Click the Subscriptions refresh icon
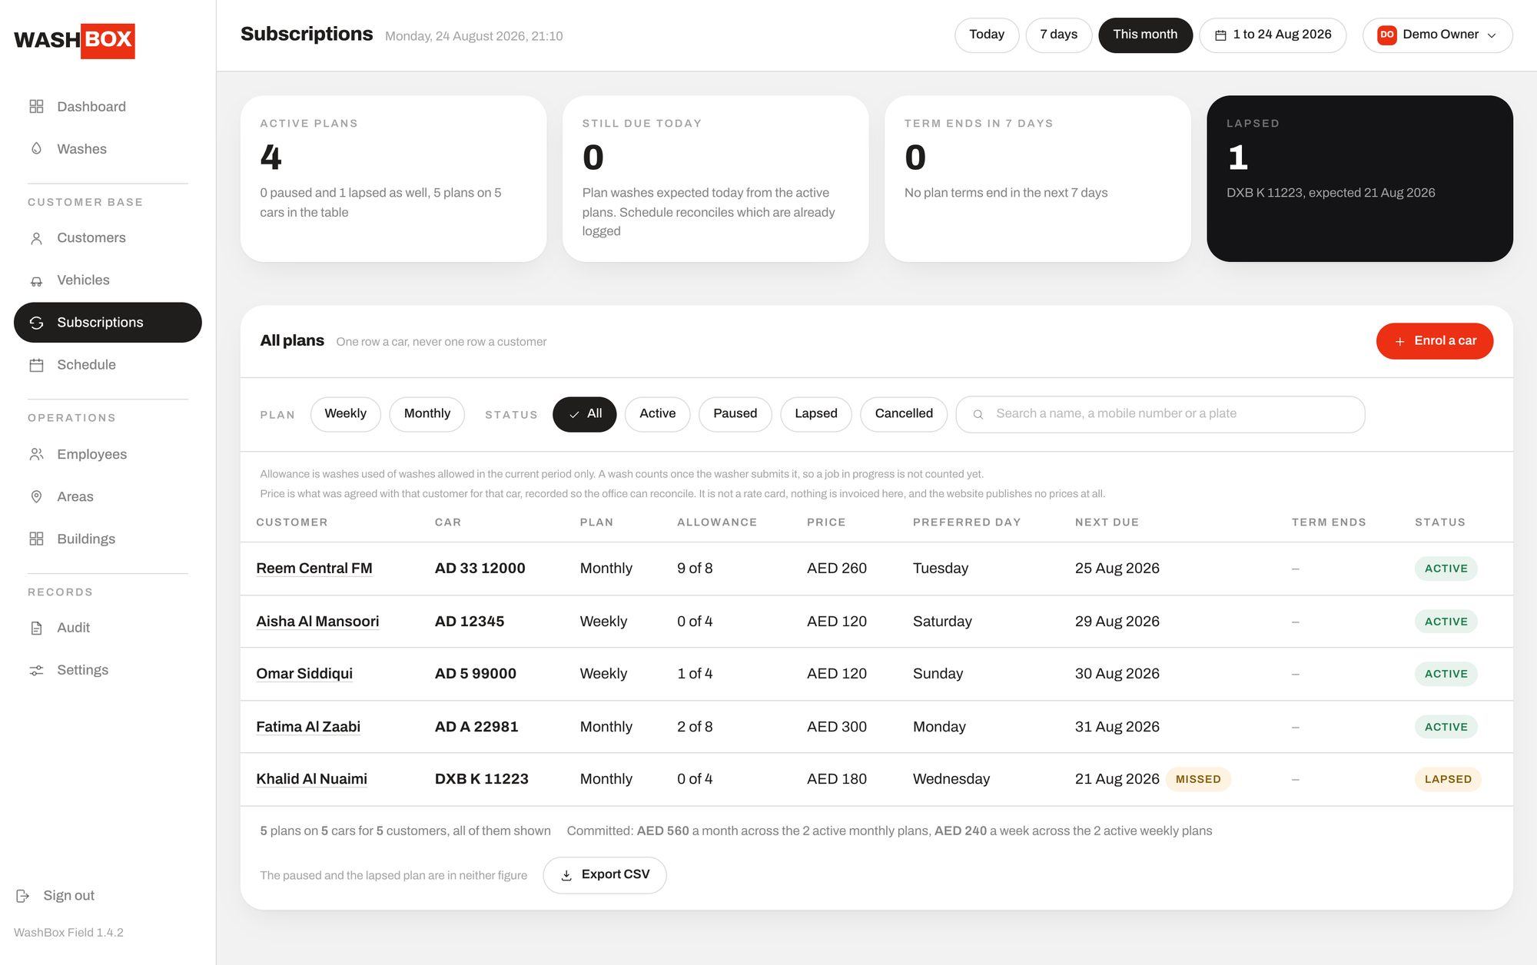 coord(36,323)
